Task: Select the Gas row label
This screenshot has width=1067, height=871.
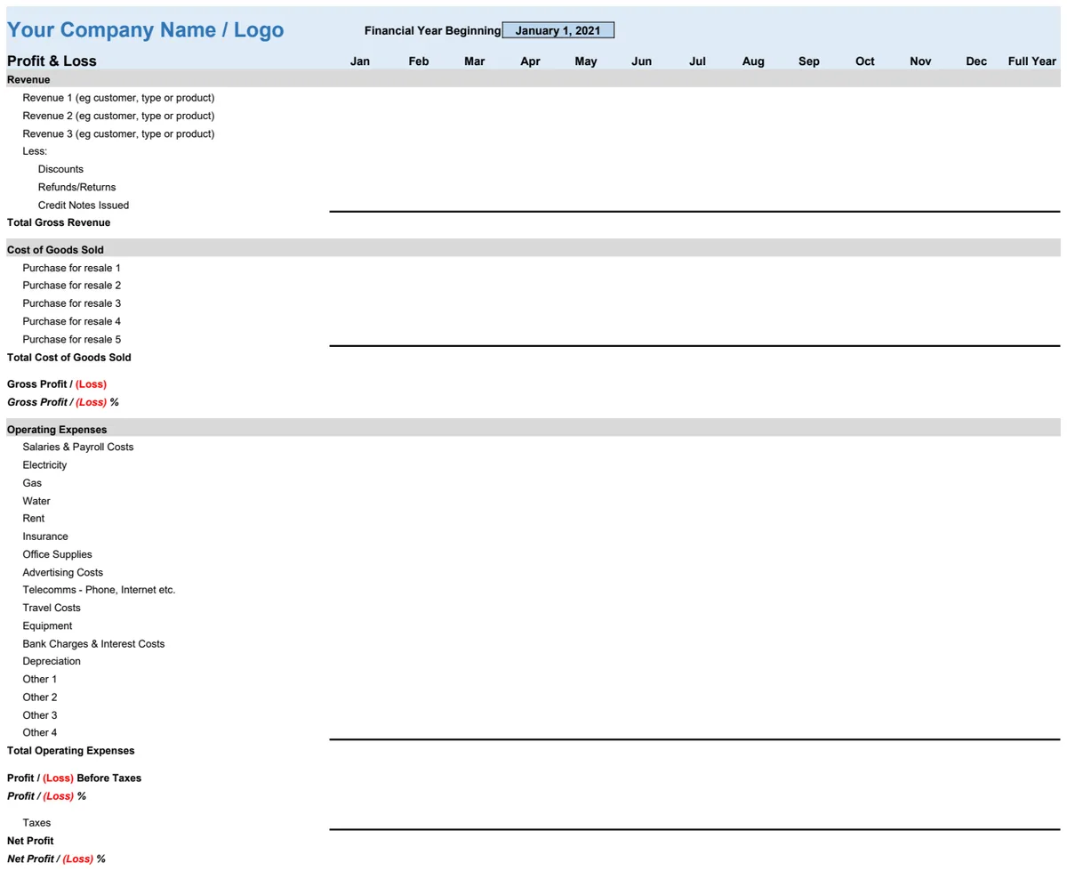Action: [x=32, y=483]
